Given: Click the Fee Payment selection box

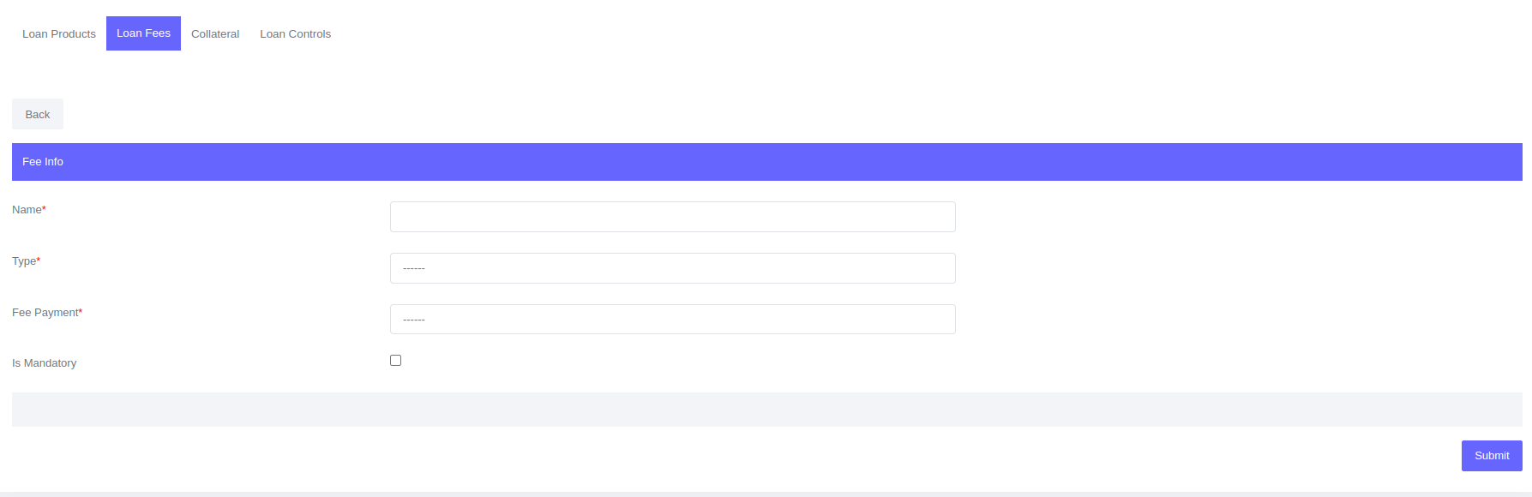Looking at the screenshot, I should coord(672,319).
